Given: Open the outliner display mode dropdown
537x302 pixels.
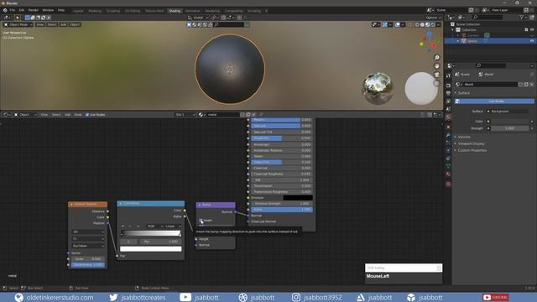Looking at the screenshot, I should click(462, 18).
